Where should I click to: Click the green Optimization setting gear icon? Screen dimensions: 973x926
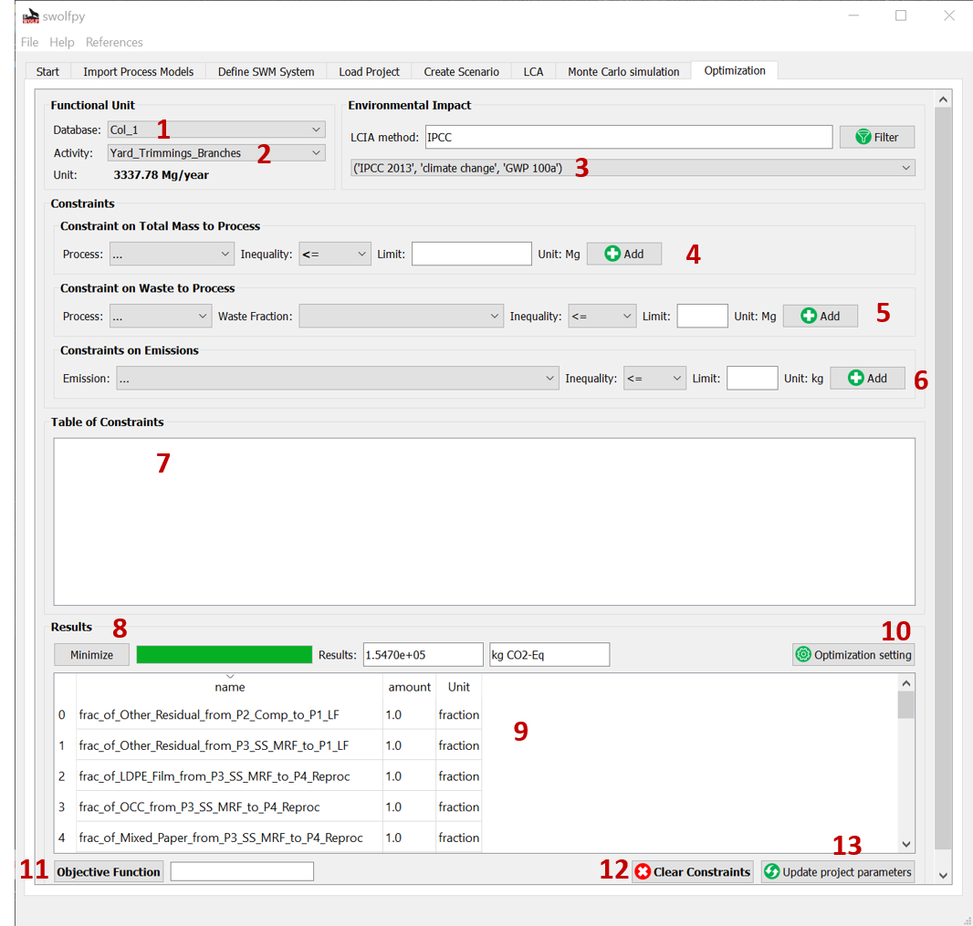[x=803, y=655]
